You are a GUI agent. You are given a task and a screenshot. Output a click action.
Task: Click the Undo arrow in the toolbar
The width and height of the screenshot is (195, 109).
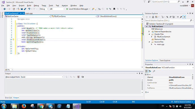pos(29,9)
